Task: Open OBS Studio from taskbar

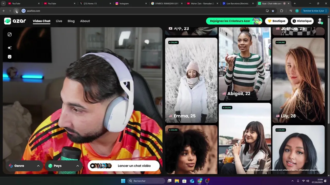Action: pos(207,181)
